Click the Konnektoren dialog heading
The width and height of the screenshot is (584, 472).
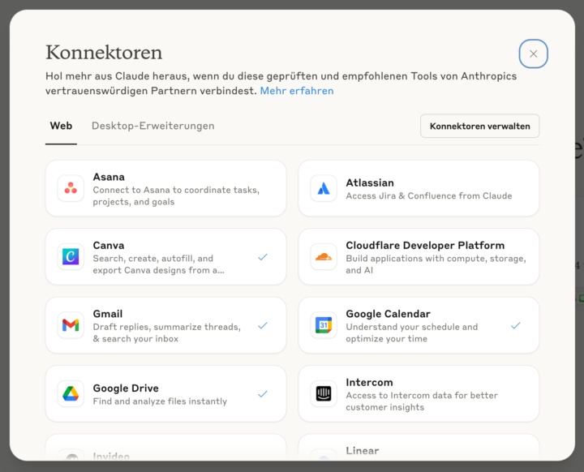click(x=104, y=53)
